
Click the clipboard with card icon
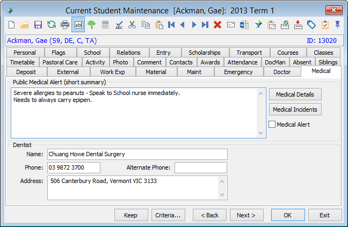[271, 25]
